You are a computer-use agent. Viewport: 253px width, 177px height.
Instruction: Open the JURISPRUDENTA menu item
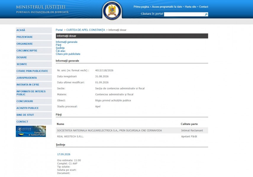coord(34,78)
